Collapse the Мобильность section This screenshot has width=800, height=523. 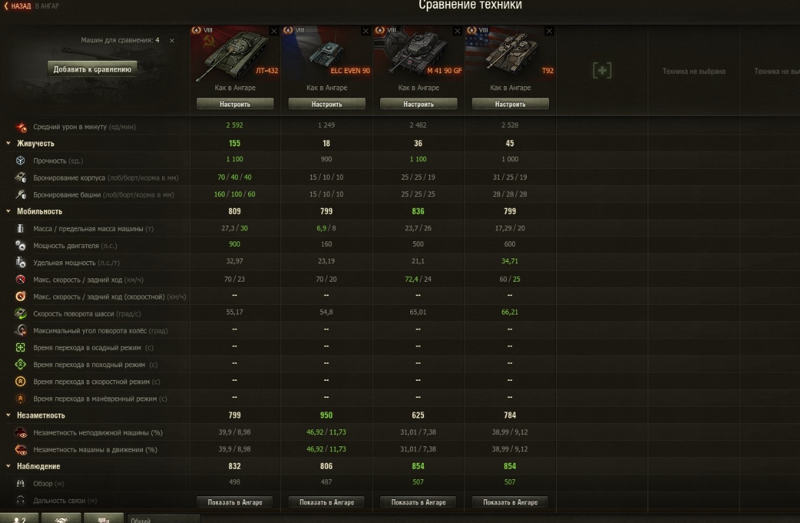[x=8, y=211]
